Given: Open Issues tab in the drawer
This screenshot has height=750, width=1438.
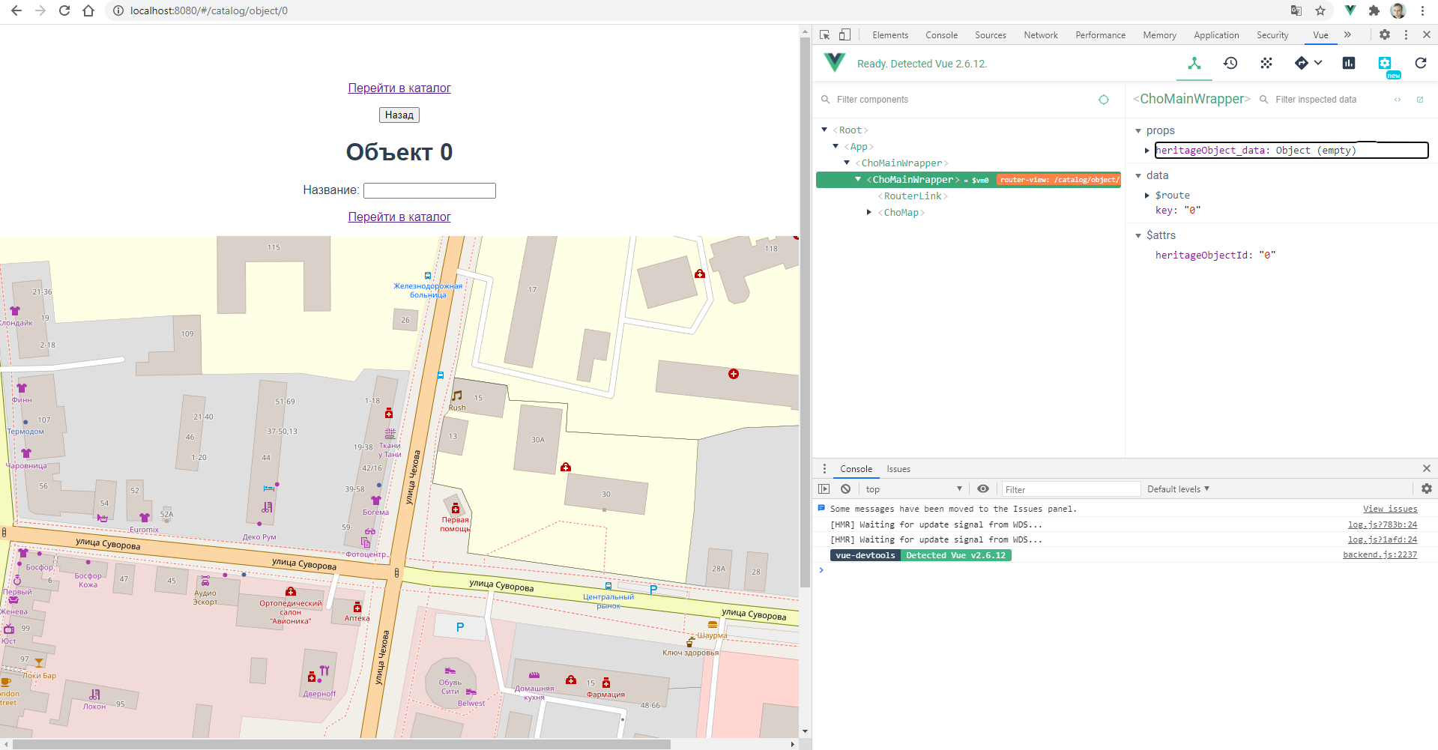Looking at the screenshot, I should 898,469.
